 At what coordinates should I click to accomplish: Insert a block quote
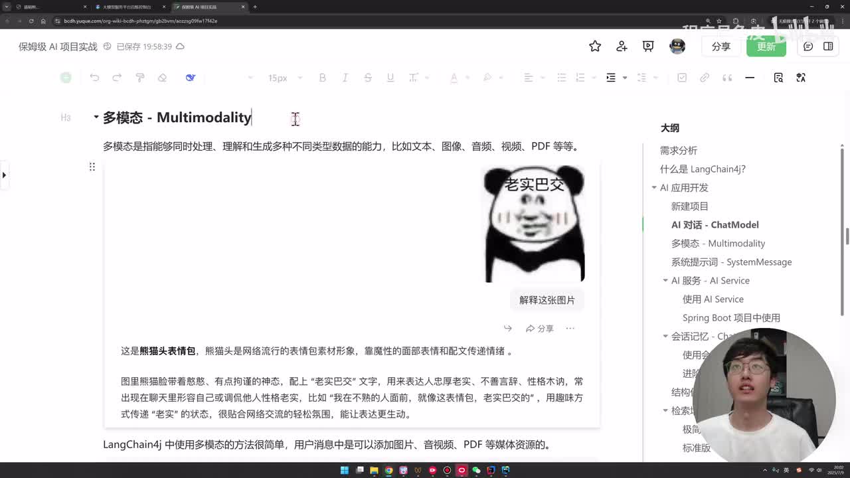point(727,78)
